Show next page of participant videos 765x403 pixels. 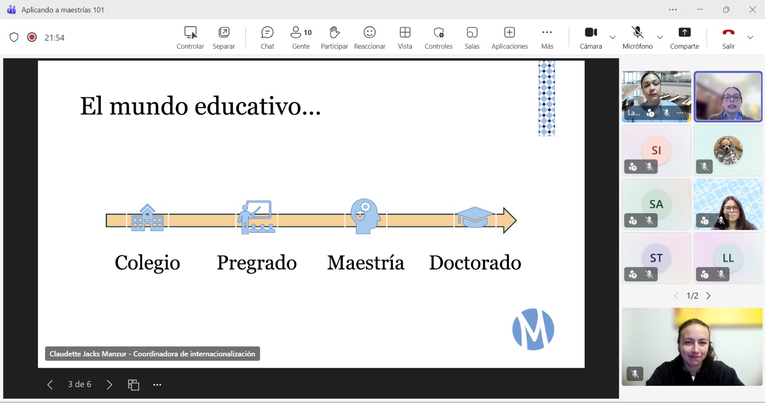pyautogui.click(x=709, y=296)
